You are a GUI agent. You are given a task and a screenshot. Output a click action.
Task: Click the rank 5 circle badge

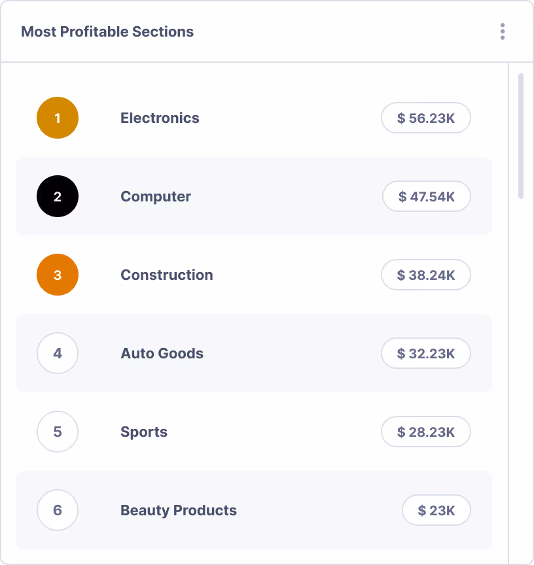58,432
